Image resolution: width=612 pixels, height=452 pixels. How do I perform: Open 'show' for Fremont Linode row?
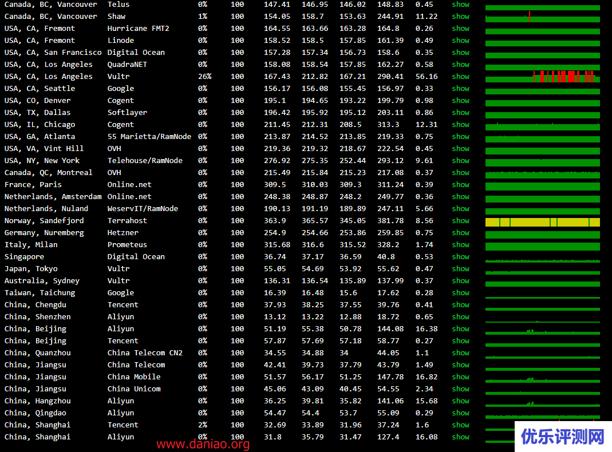tap(460, 41)
